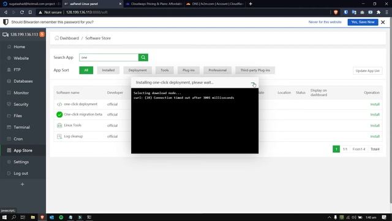Click the Linux Tools app icon
The width and height of the screenshot is (392, 221).
[59, 125]
